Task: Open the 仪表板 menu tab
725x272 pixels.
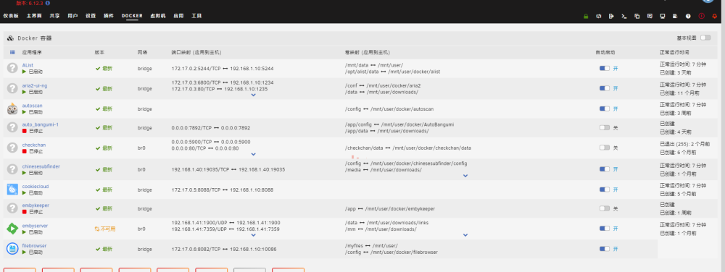Action: click(x=11, y=16)
